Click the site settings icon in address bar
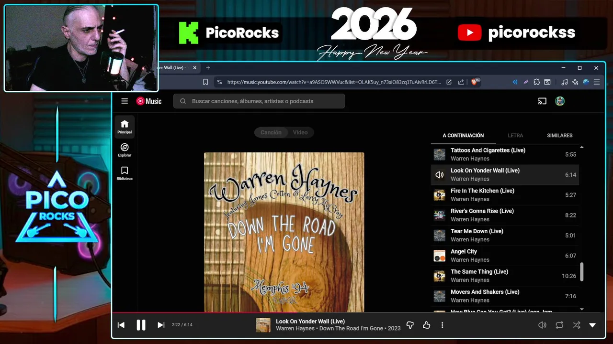Screen dimensions: 613x344 [x=219, y=82]
